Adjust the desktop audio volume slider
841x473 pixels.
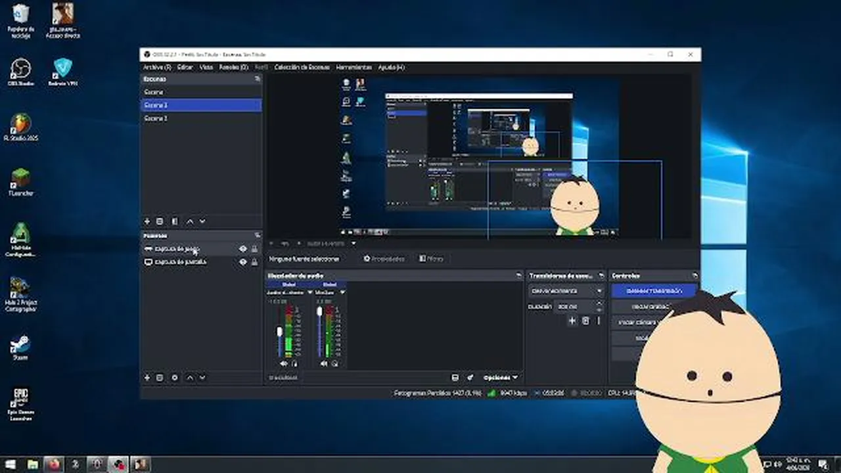280,331
